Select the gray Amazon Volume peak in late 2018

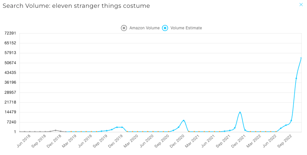(55, 130)
